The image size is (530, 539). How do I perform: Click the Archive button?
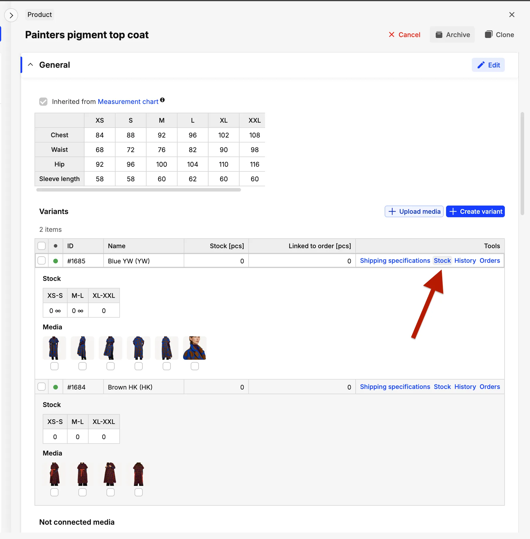click(452, 35)
